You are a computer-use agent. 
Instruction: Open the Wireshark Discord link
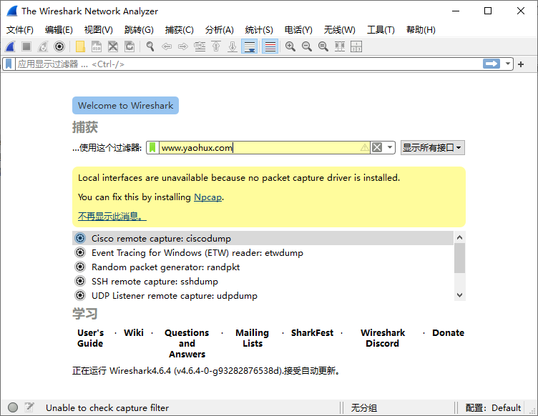pos(383,338)
